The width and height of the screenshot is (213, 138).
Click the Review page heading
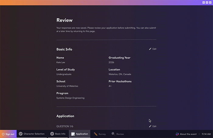click(x=65, y=20)
